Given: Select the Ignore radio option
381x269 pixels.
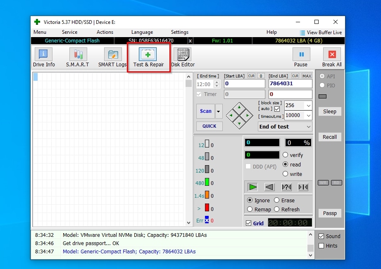Looking at the screenshot, I should tap(250, 200).
